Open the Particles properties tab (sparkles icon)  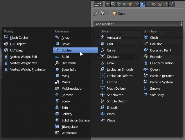pyautogui.click(x=166, y=4)
